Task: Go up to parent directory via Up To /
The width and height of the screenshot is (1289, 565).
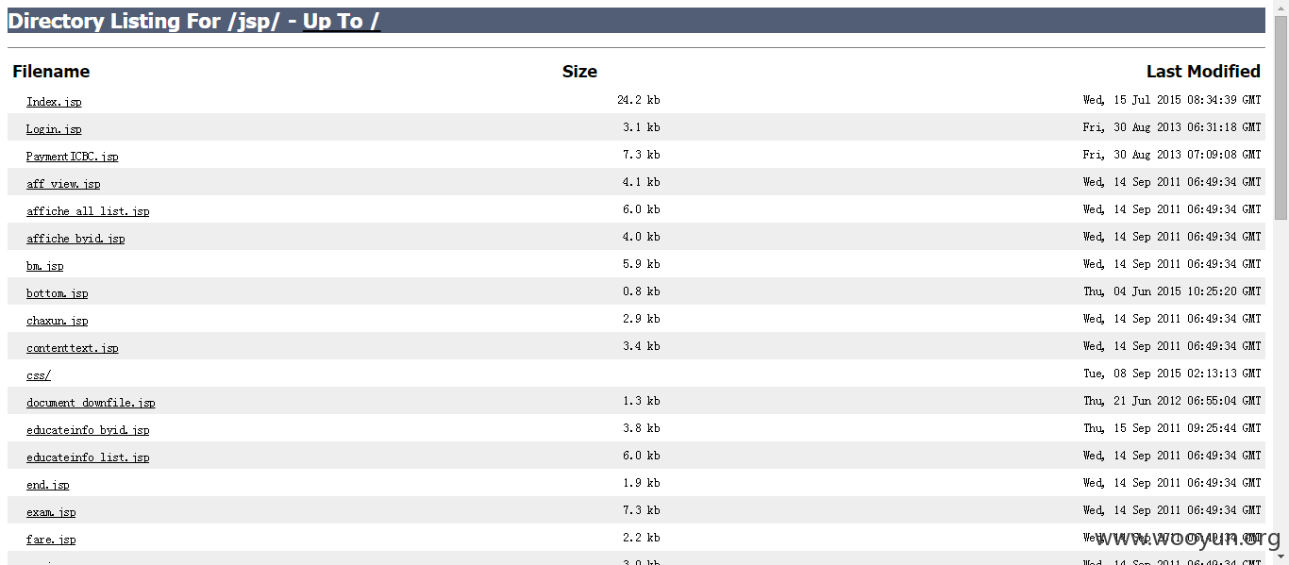Action: point(342,21)
